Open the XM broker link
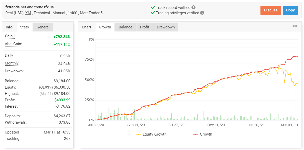Image resolution: width=304 pixels, height=150 pixels. 28,13
